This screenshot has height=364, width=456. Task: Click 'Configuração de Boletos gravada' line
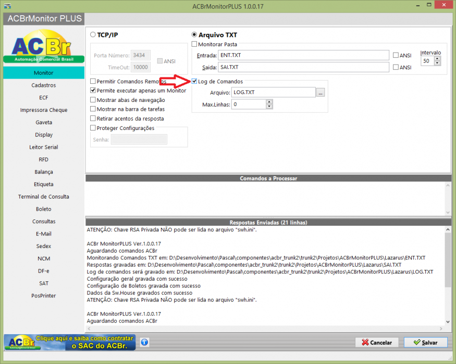(144, 286)
